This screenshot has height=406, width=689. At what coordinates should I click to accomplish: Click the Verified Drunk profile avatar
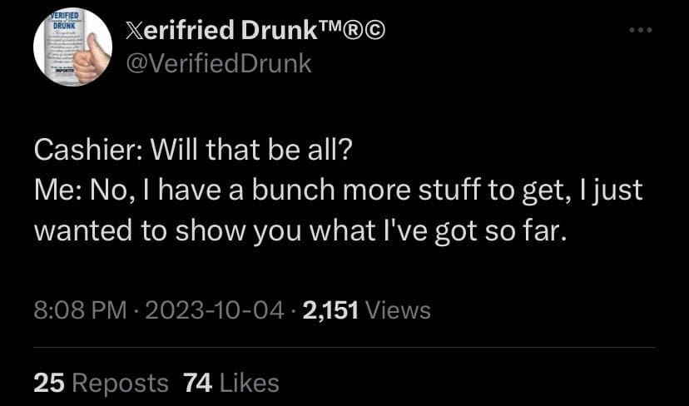72,48
